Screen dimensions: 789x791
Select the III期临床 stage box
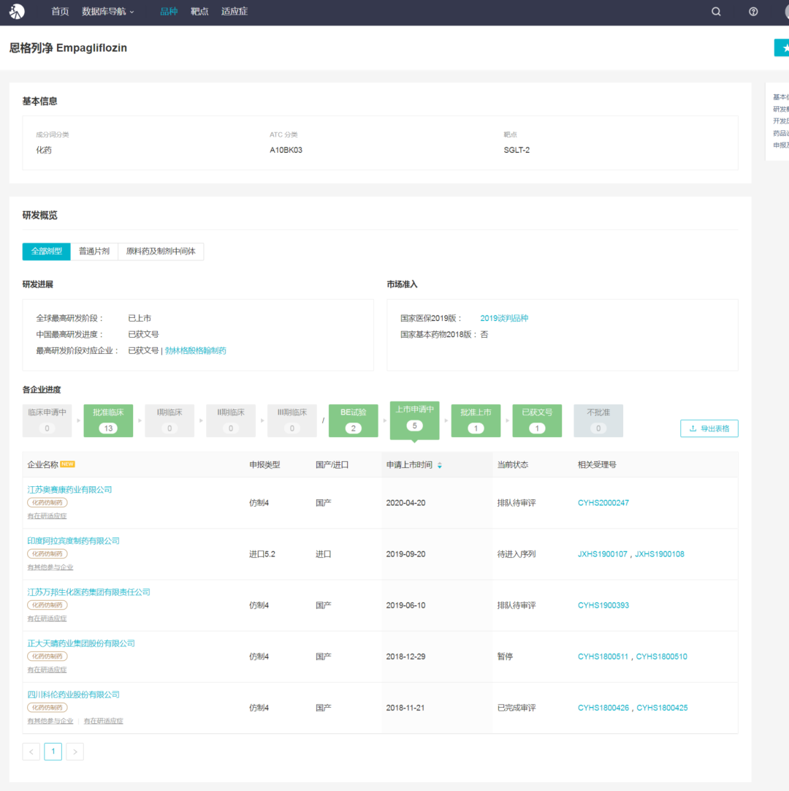(292, 420)
